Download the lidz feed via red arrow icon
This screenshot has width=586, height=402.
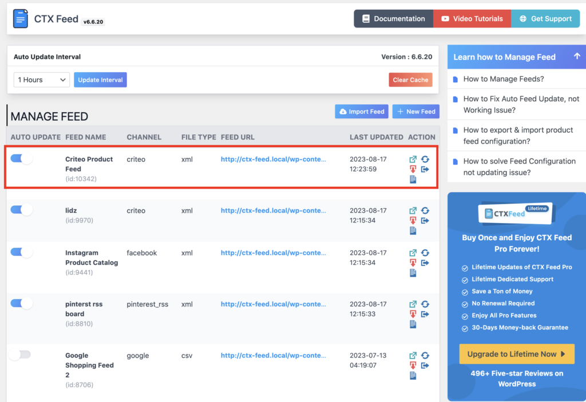[413, 221]
